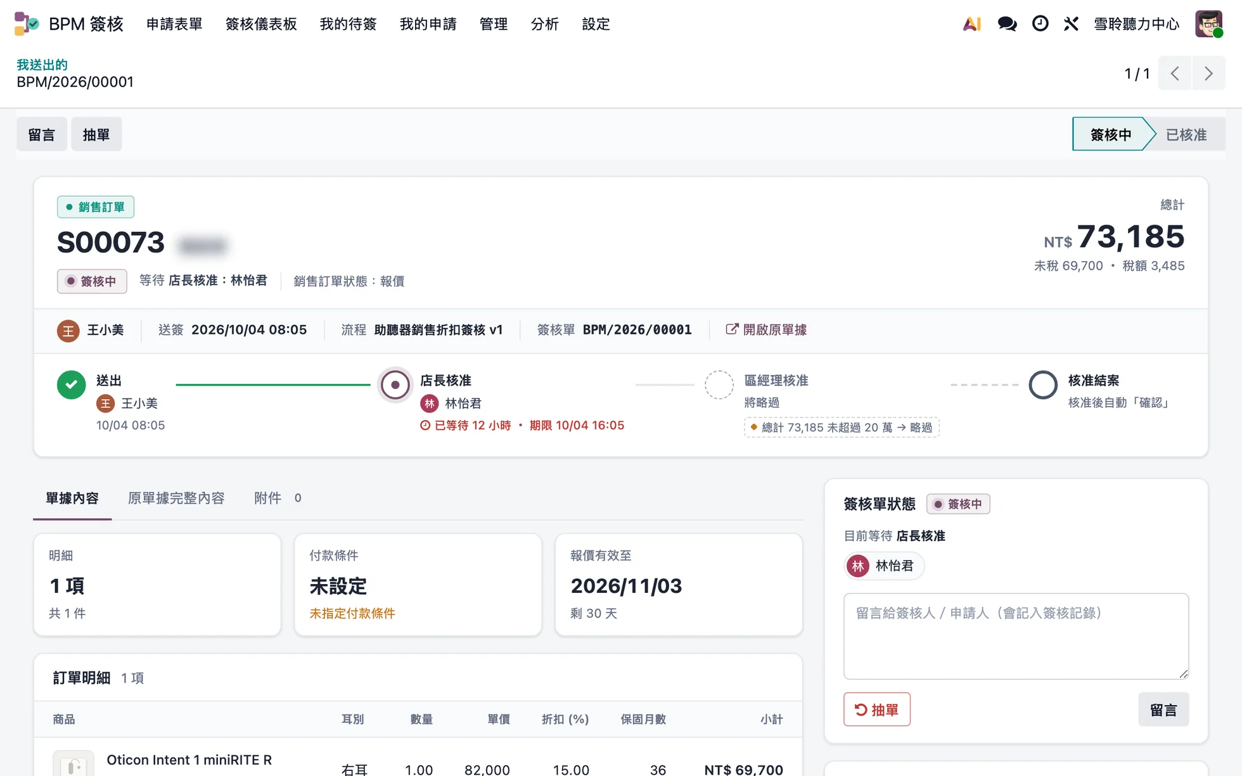This screenshot has width=1242, height=776.
Task: Click the 折扣 (%) column header
Action: pyautogui.click(x=565, y=720)
